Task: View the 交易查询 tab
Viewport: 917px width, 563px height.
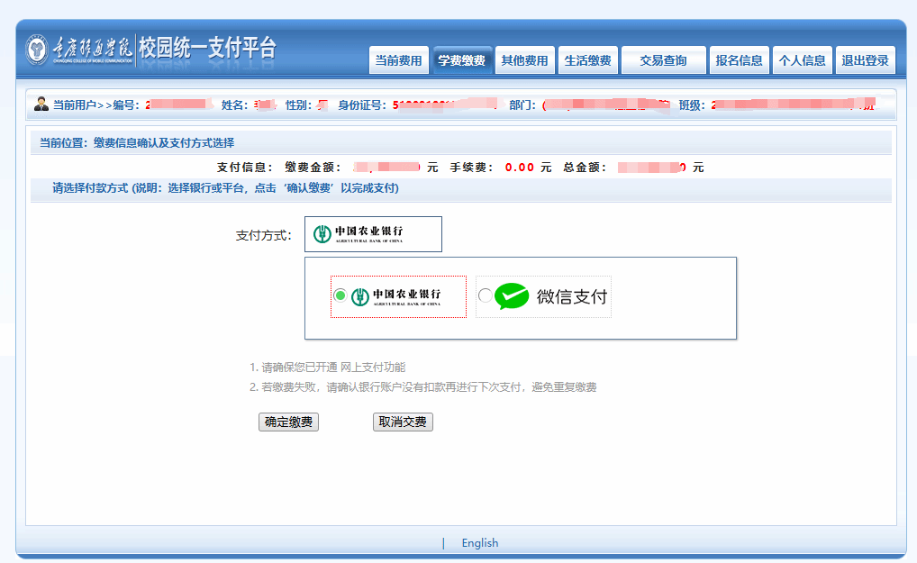Action: tap(663, 61)
